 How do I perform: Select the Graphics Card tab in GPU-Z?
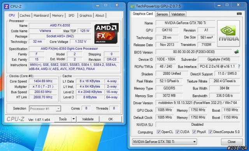143,14
